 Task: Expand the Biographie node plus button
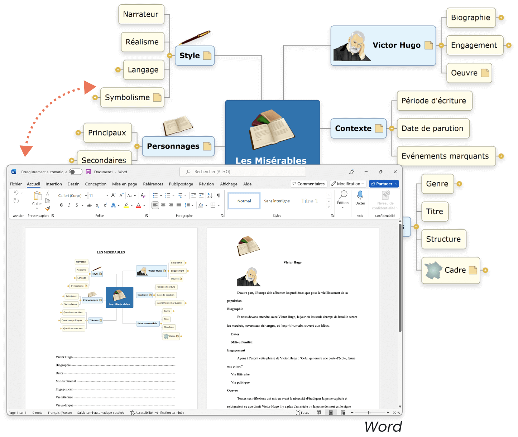pos(501,18)
